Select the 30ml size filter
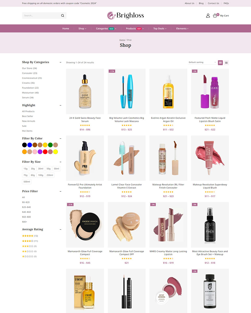251x313 pixels. pos(40,169)
